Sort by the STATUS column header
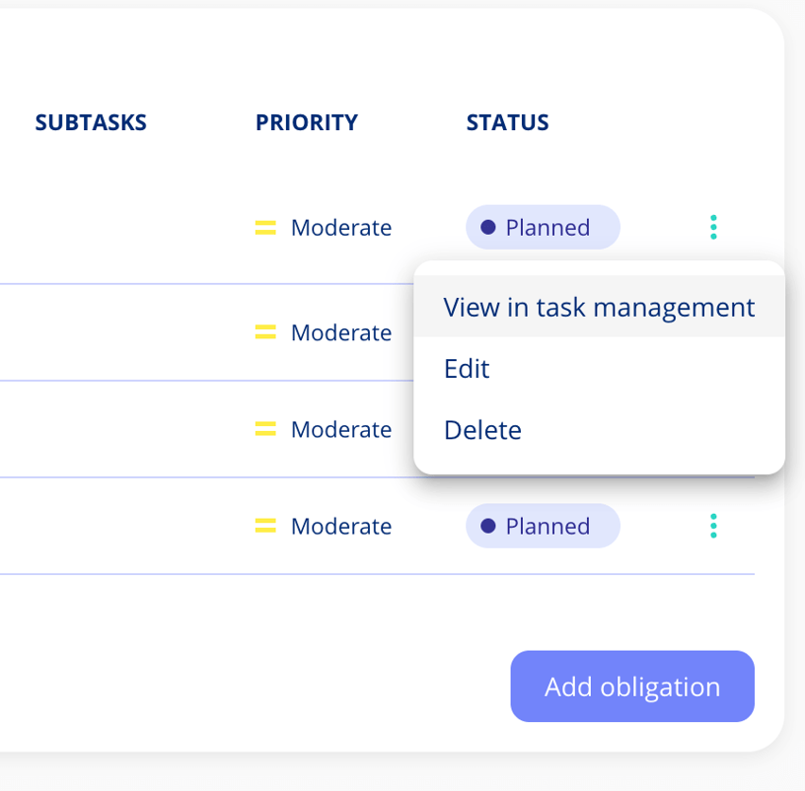Viewport: 805px width, 791px height. point(507,122)
